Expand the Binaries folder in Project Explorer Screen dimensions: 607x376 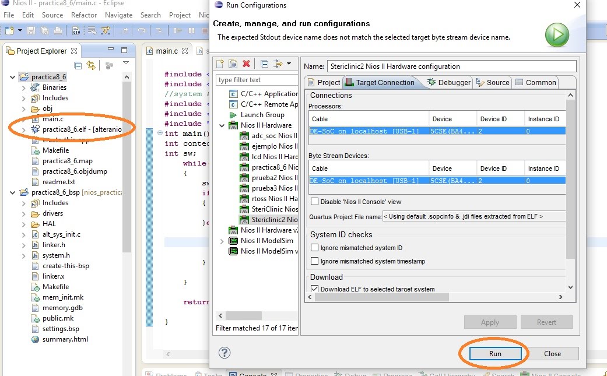23,88
